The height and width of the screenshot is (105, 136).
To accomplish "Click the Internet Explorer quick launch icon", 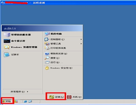I will (x=25, y=101).
